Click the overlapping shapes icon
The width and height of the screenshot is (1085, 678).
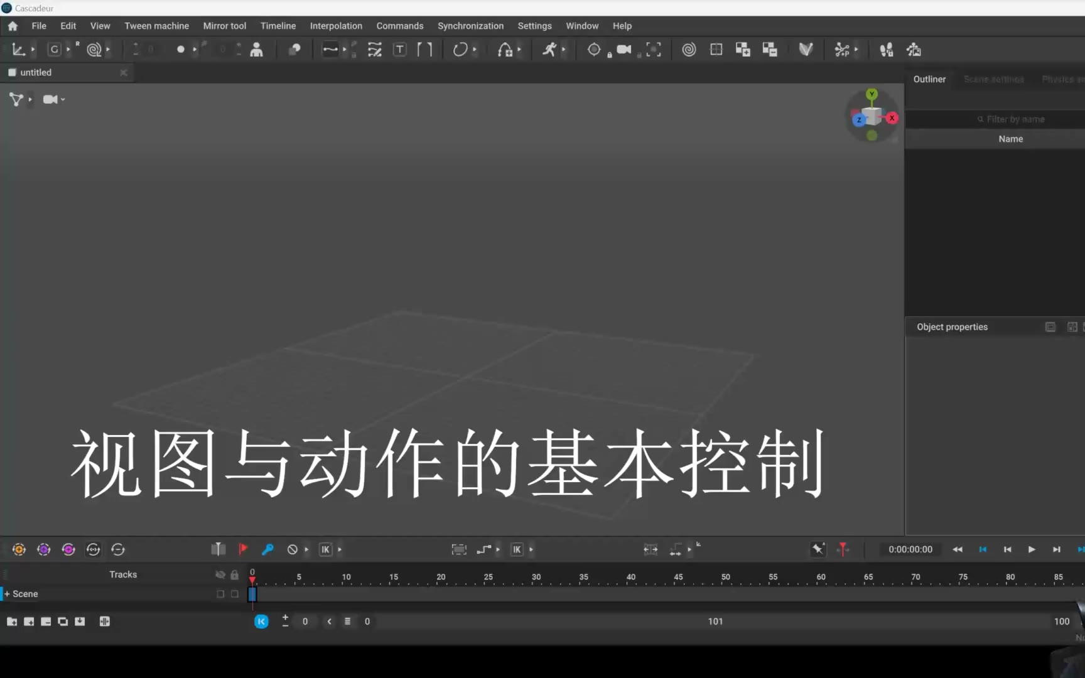(x=294, y=50)
